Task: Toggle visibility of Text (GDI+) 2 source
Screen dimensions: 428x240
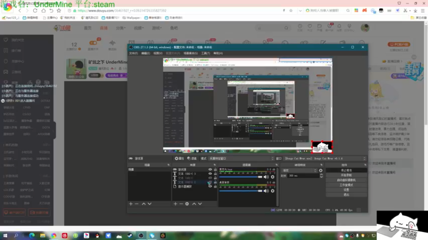Action: point(210,182)
